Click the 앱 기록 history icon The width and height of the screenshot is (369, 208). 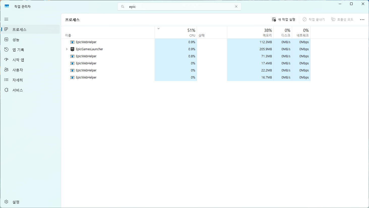6,49
